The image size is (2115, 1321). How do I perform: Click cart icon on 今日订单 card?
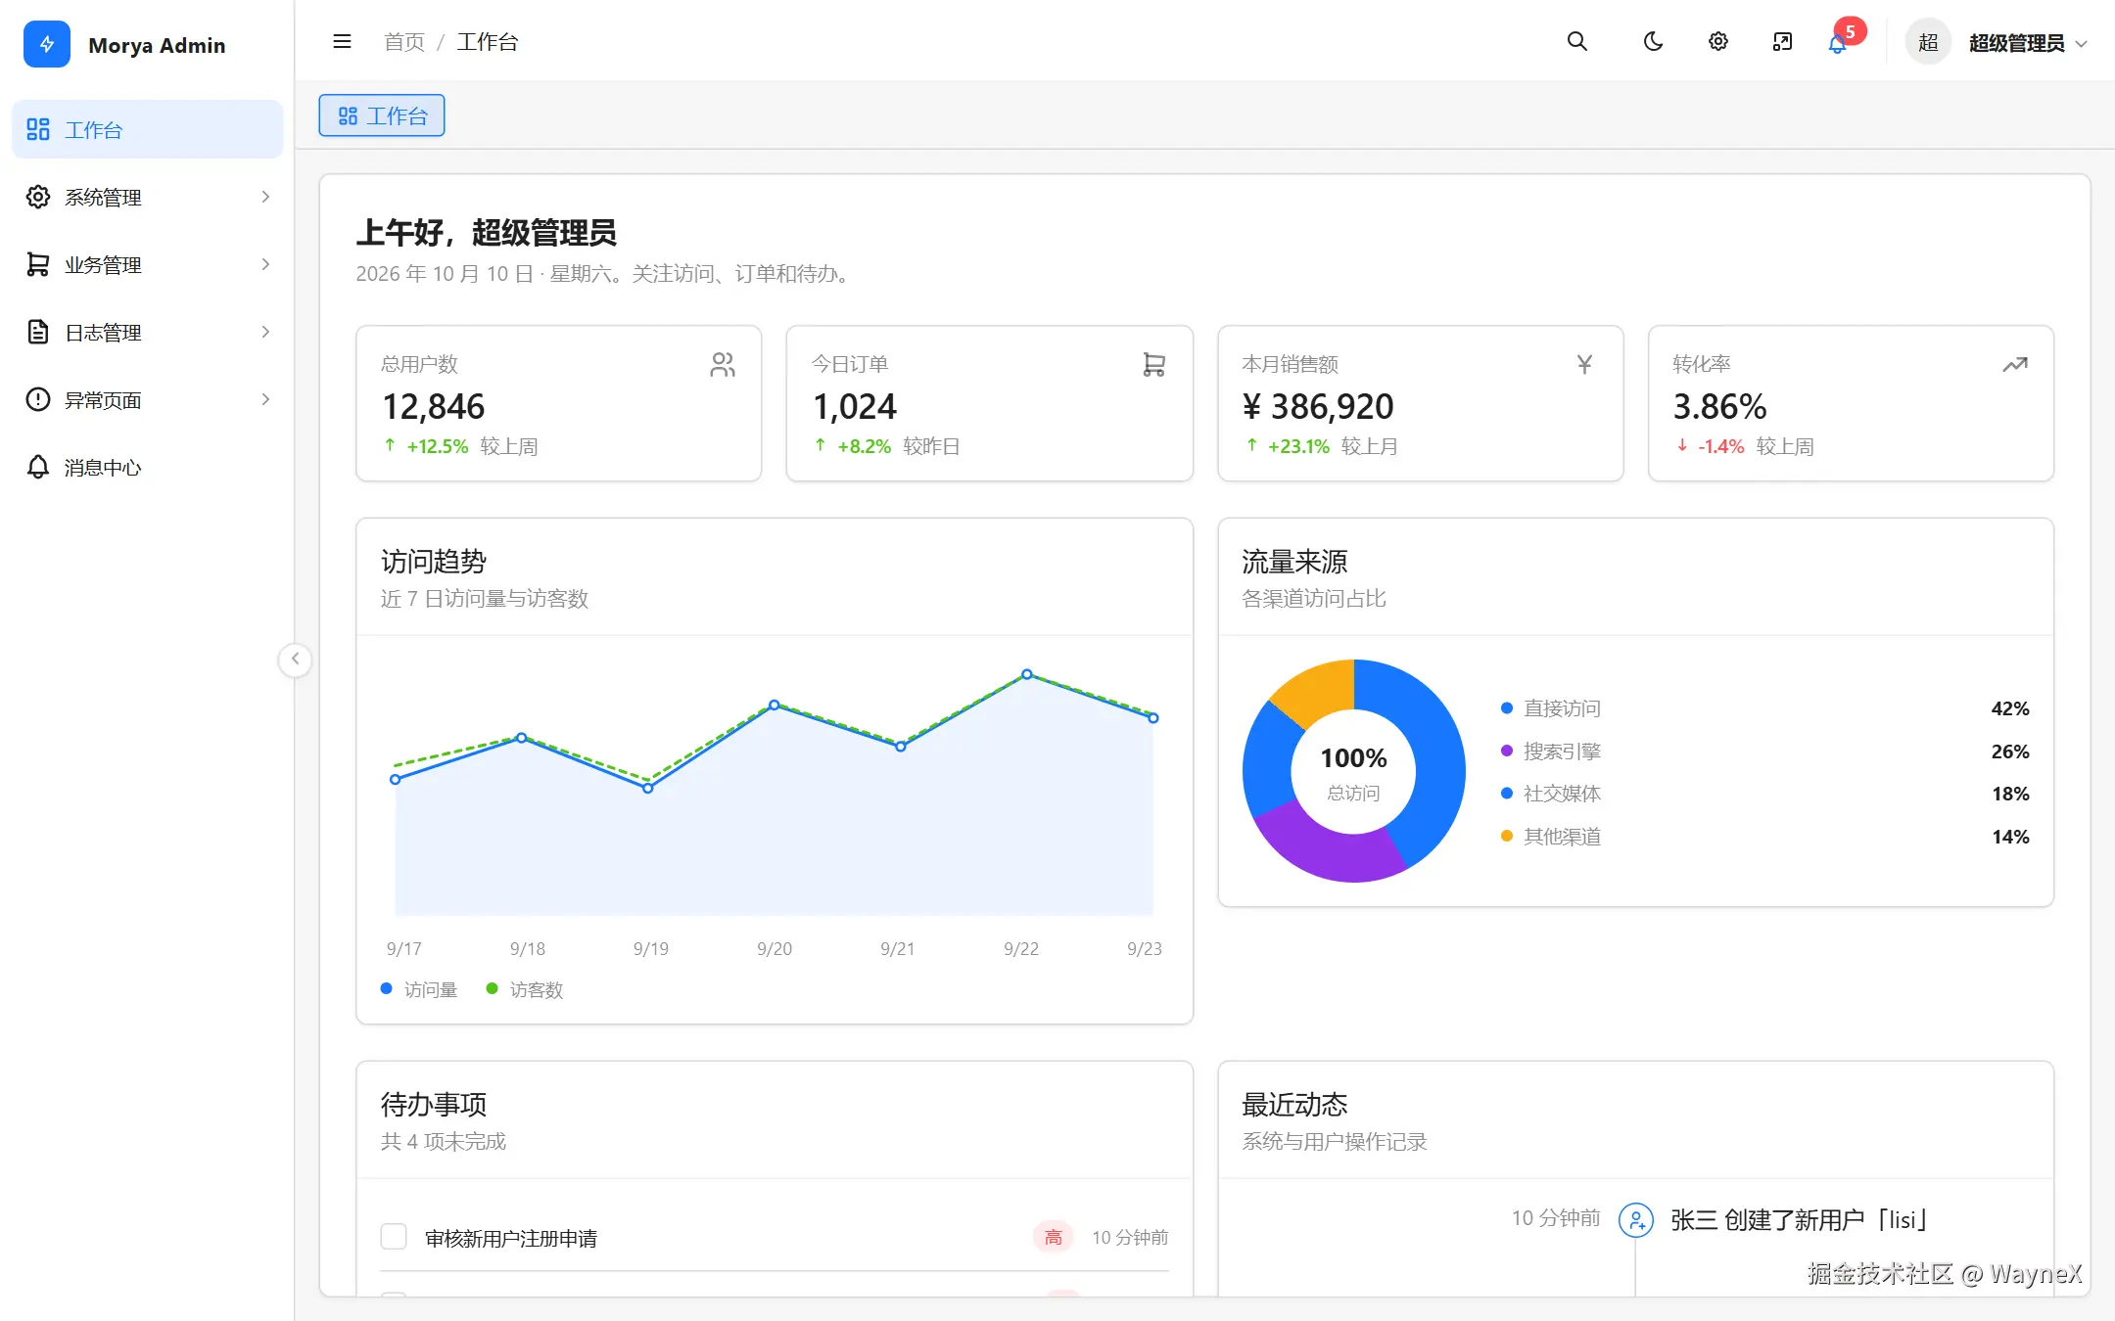pyautogui.click(x=1154, y=365)
